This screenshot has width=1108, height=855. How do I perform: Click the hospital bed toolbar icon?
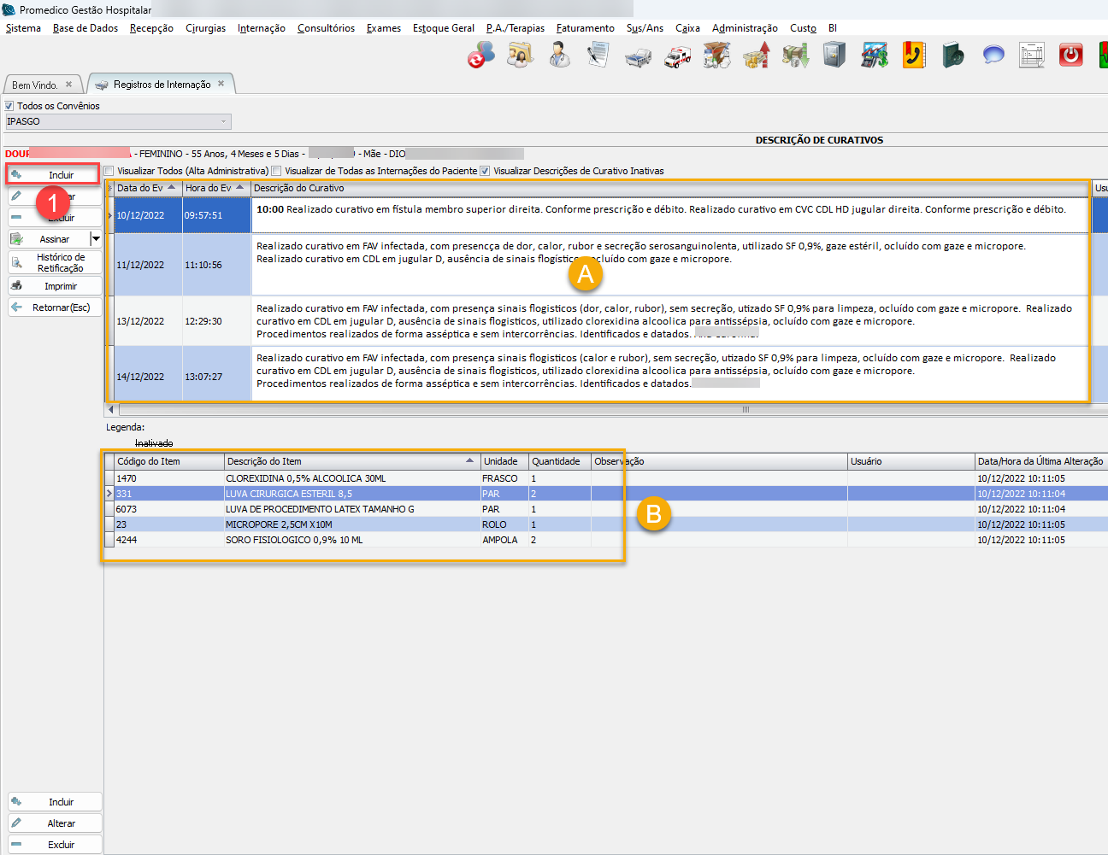638,56
